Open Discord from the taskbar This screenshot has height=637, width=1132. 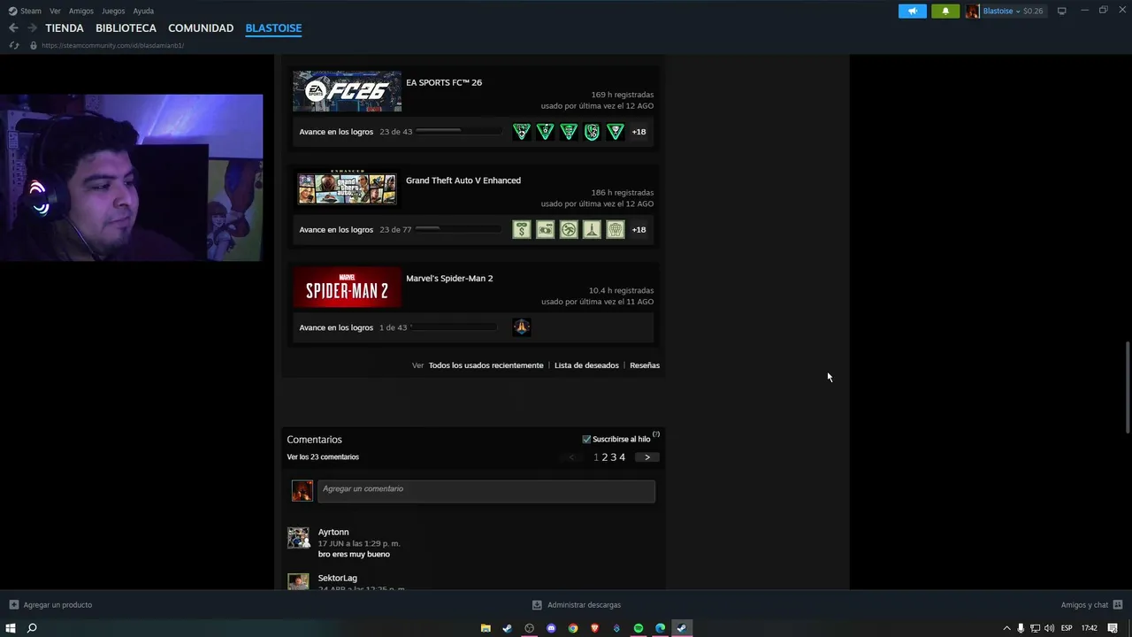point(551,628)
